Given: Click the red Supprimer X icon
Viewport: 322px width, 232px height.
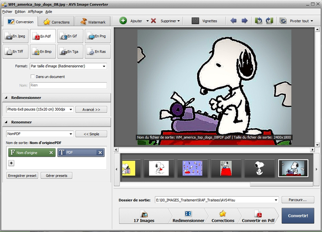Looking at the screenshot, I should pyautogui.click(x=153, y=21).
